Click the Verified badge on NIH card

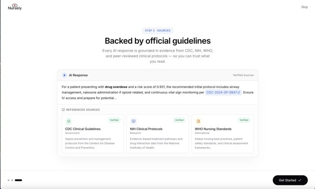pyautogui.click(x=179, y=120)
